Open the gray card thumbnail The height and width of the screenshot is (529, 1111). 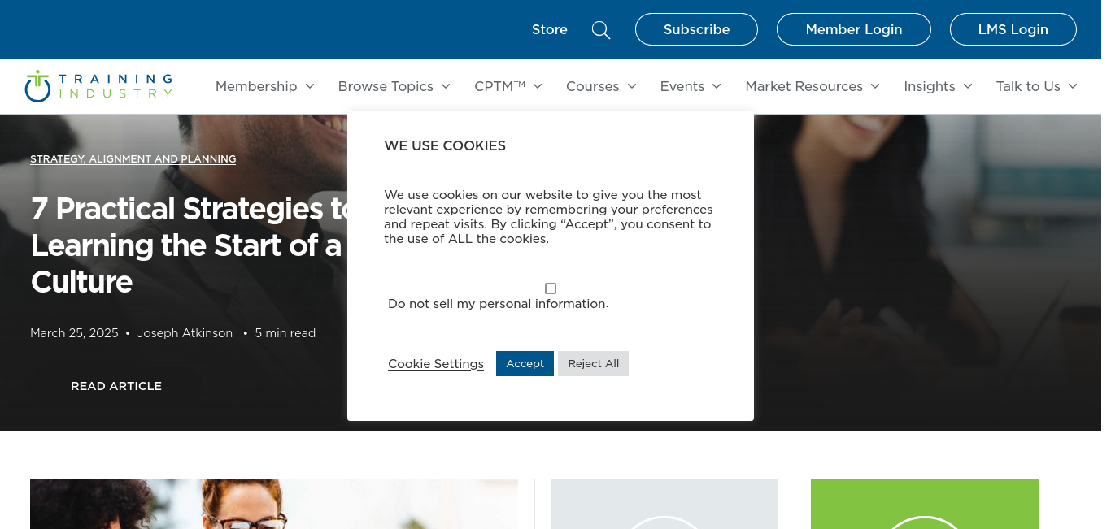(664, 504)
